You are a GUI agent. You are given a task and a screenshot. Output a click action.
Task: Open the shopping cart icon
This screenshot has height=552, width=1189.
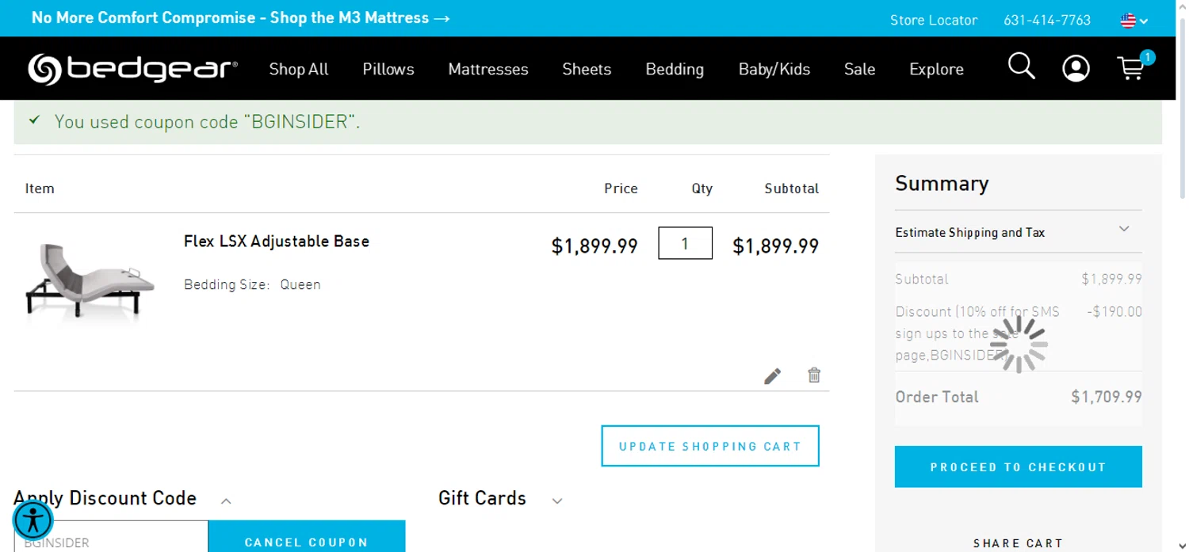tap(1134, 67)
